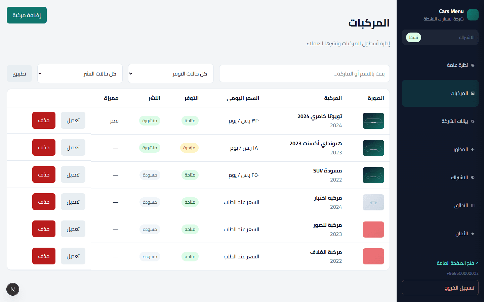Delete the مركبة اختبار row
The width and height of the screenshot is (484, 302).
pyautogui.click(x=44, y=202)
